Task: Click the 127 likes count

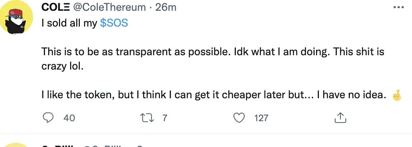Action: point(261,118)
